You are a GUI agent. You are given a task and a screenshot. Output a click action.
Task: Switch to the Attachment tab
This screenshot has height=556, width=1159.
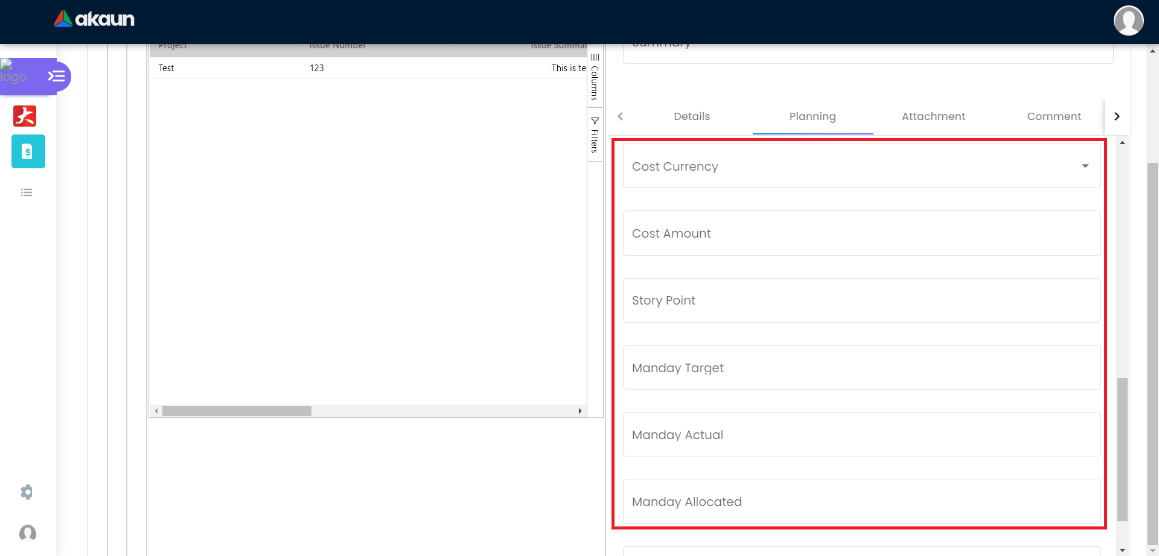(933, 116)
